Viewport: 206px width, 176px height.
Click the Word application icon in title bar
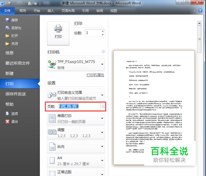[2, 3]
